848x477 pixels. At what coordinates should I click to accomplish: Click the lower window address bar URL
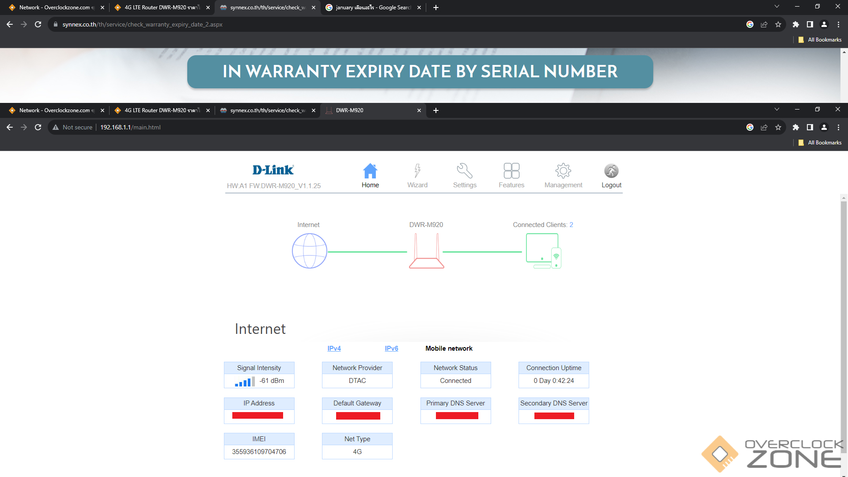click(130, 127)
